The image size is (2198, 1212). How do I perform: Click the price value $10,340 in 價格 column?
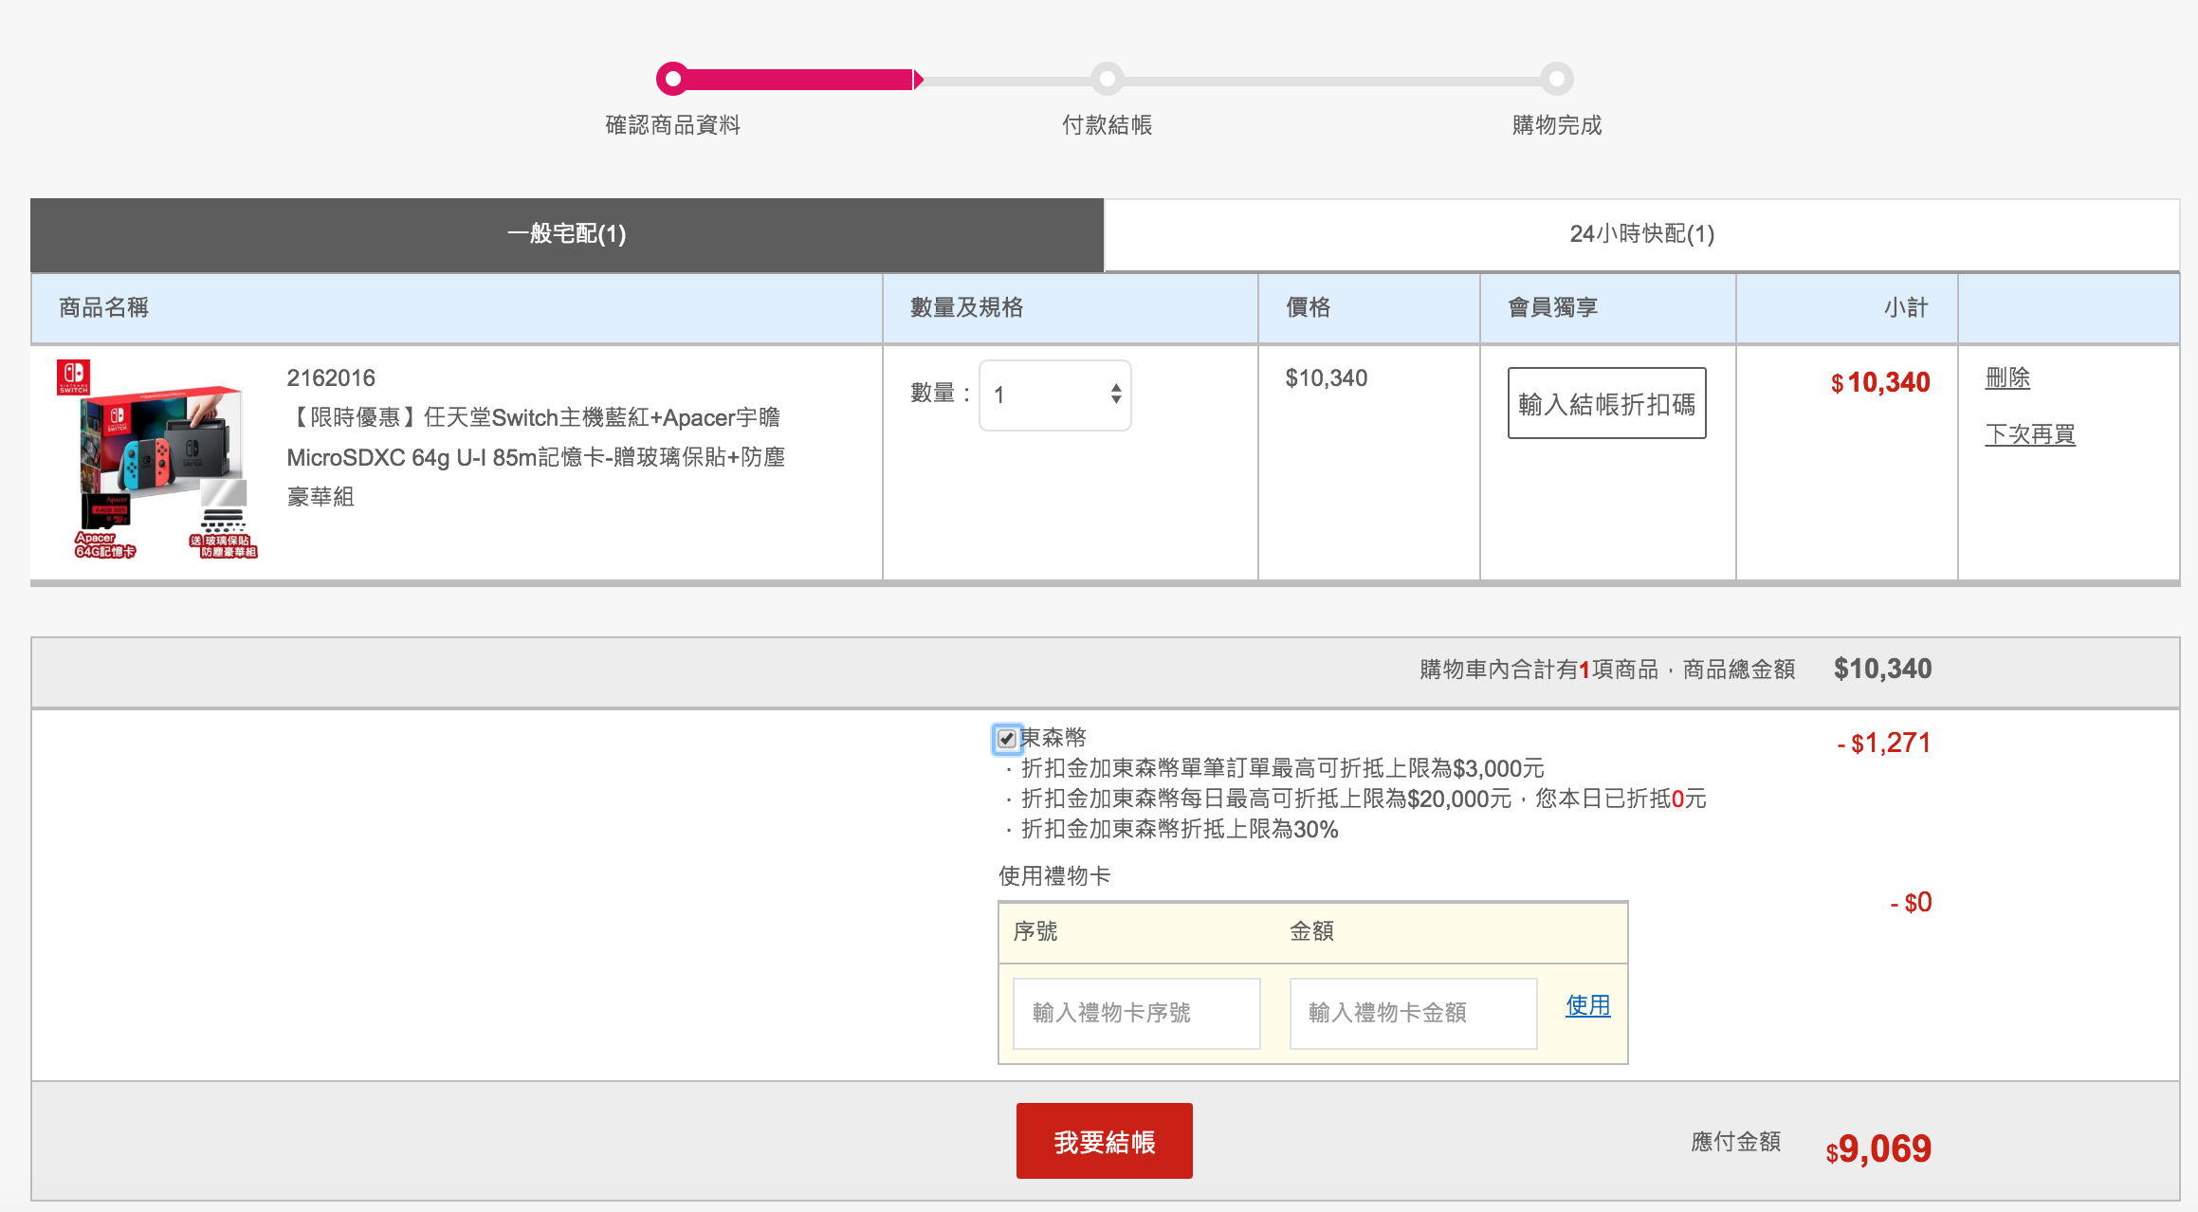click(x=1326, y=377)
